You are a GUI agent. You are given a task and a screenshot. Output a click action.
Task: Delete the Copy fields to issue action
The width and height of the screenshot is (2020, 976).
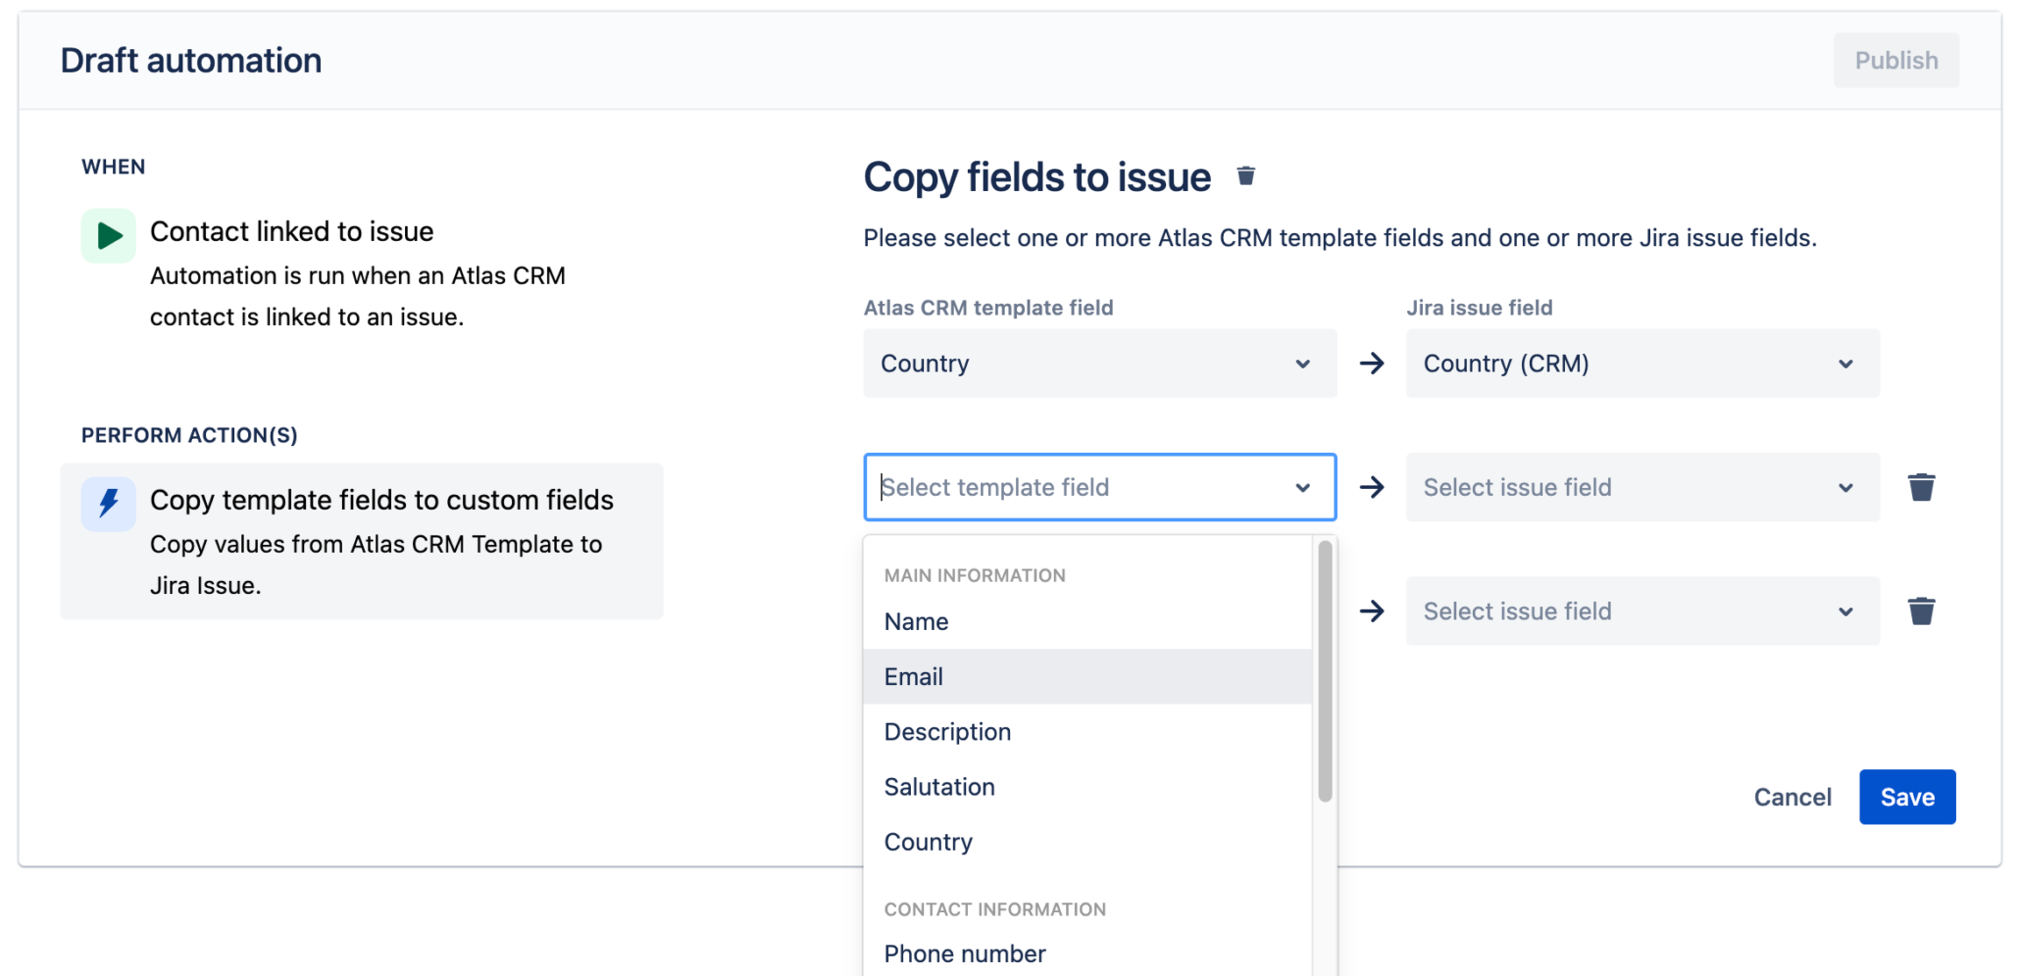click(1245, 176)
